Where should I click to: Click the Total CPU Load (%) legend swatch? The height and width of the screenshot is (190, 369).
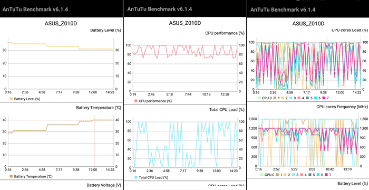135,177
